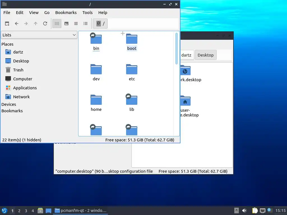Go forward with the right arrow
Screen dimensions: 287x215
[x=26, y=24]
